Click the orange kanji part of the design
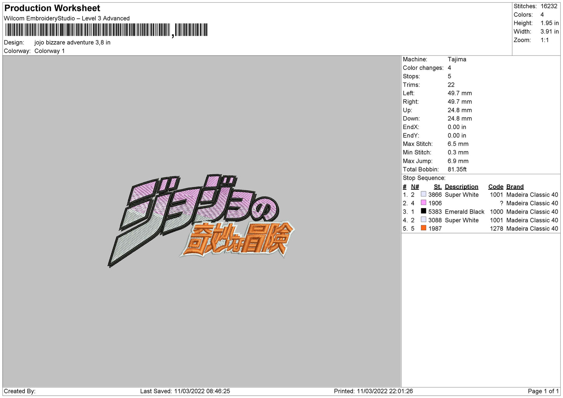The width and height of the screenshot is (563, 398). (238, 240)
